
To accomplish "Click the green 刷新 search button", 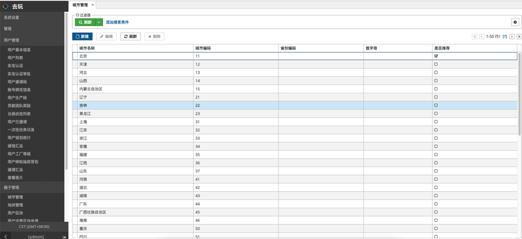I will 85,22.
